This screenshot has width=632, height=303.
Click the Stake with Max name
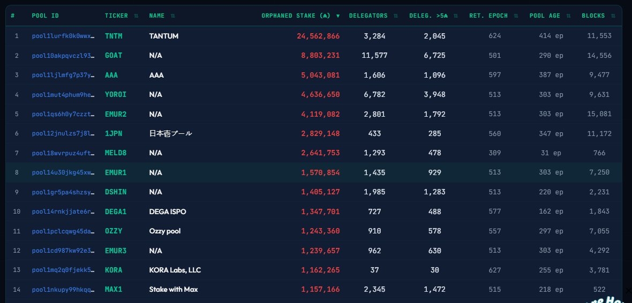(x=174, y=290)
